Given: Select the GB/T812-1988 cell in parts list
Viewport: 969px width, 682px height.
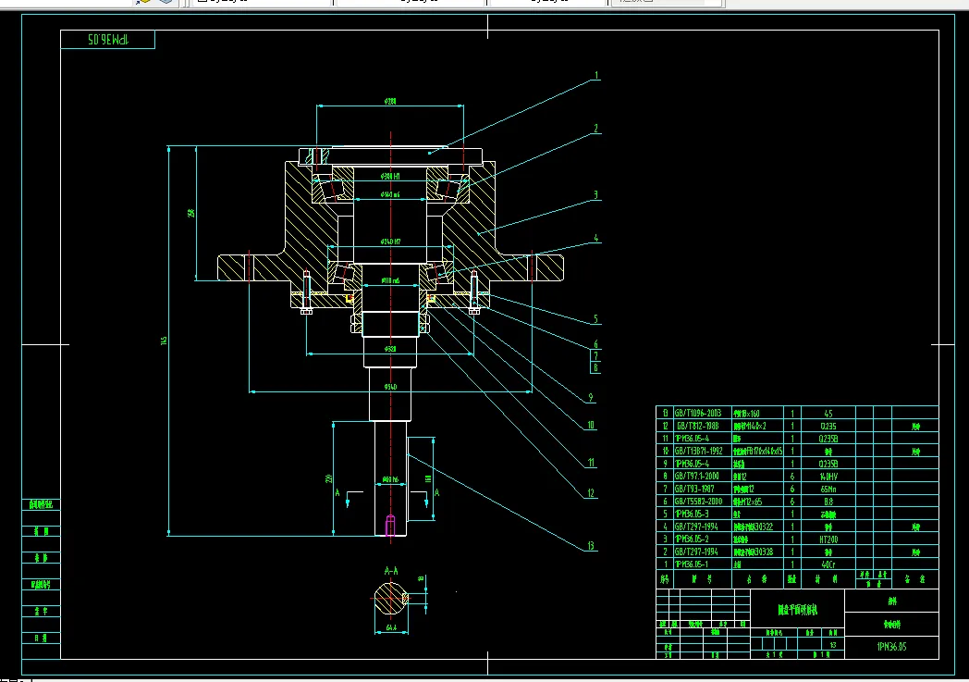Looking at the screenshot, I should [702, 426].
